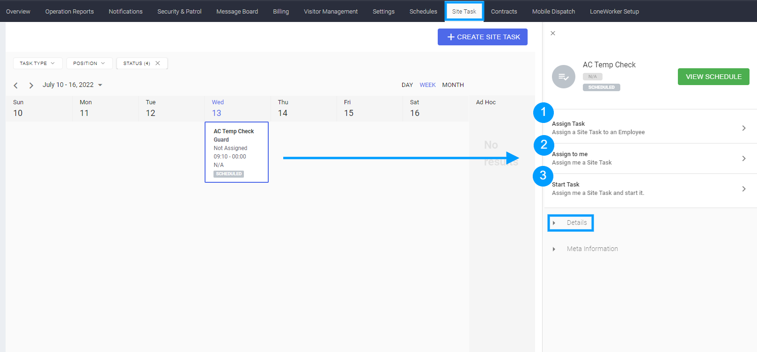Click the View Schedule button

(713, 77)
